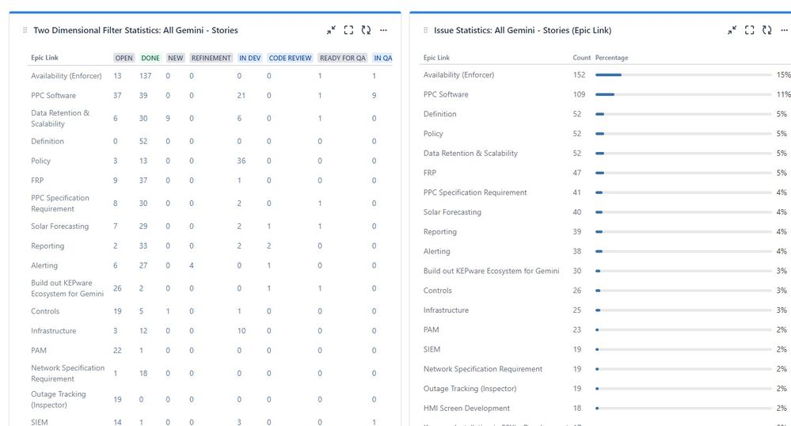Open more options for Two Dimensional Filter gadget
Image resolution: width=791 pixels, height=426 pixels.
[383, 30]
